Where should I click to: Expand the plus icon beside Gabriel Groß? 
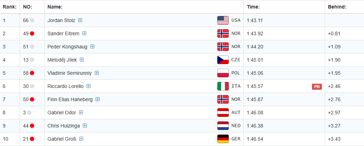tap(81, 139)
